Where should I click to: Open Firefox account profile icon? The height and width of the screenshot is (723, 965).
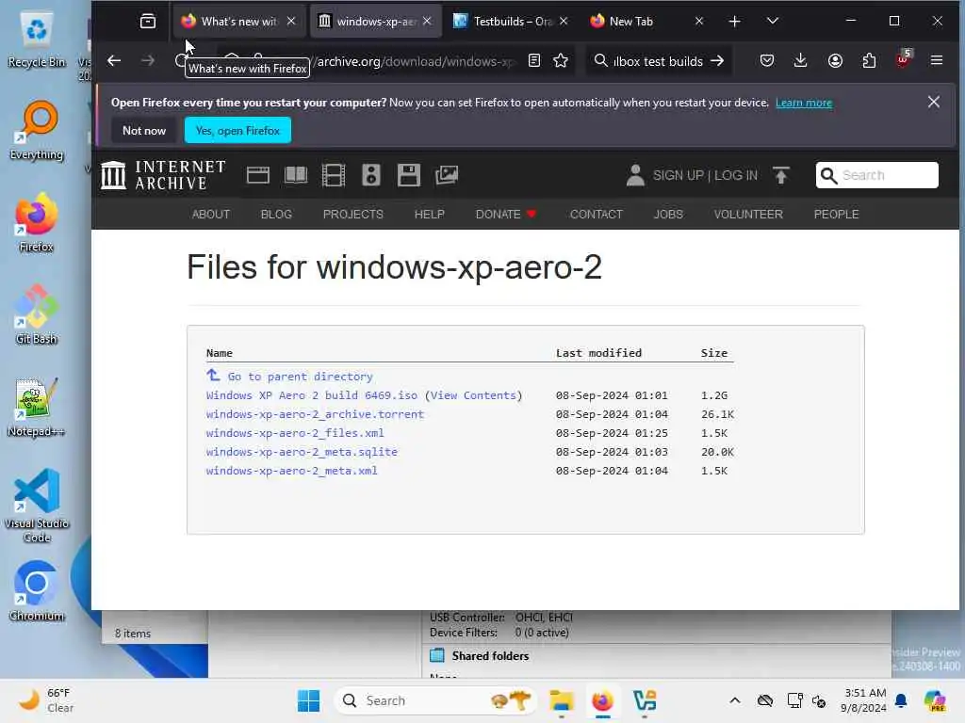[x=835, y=61]
